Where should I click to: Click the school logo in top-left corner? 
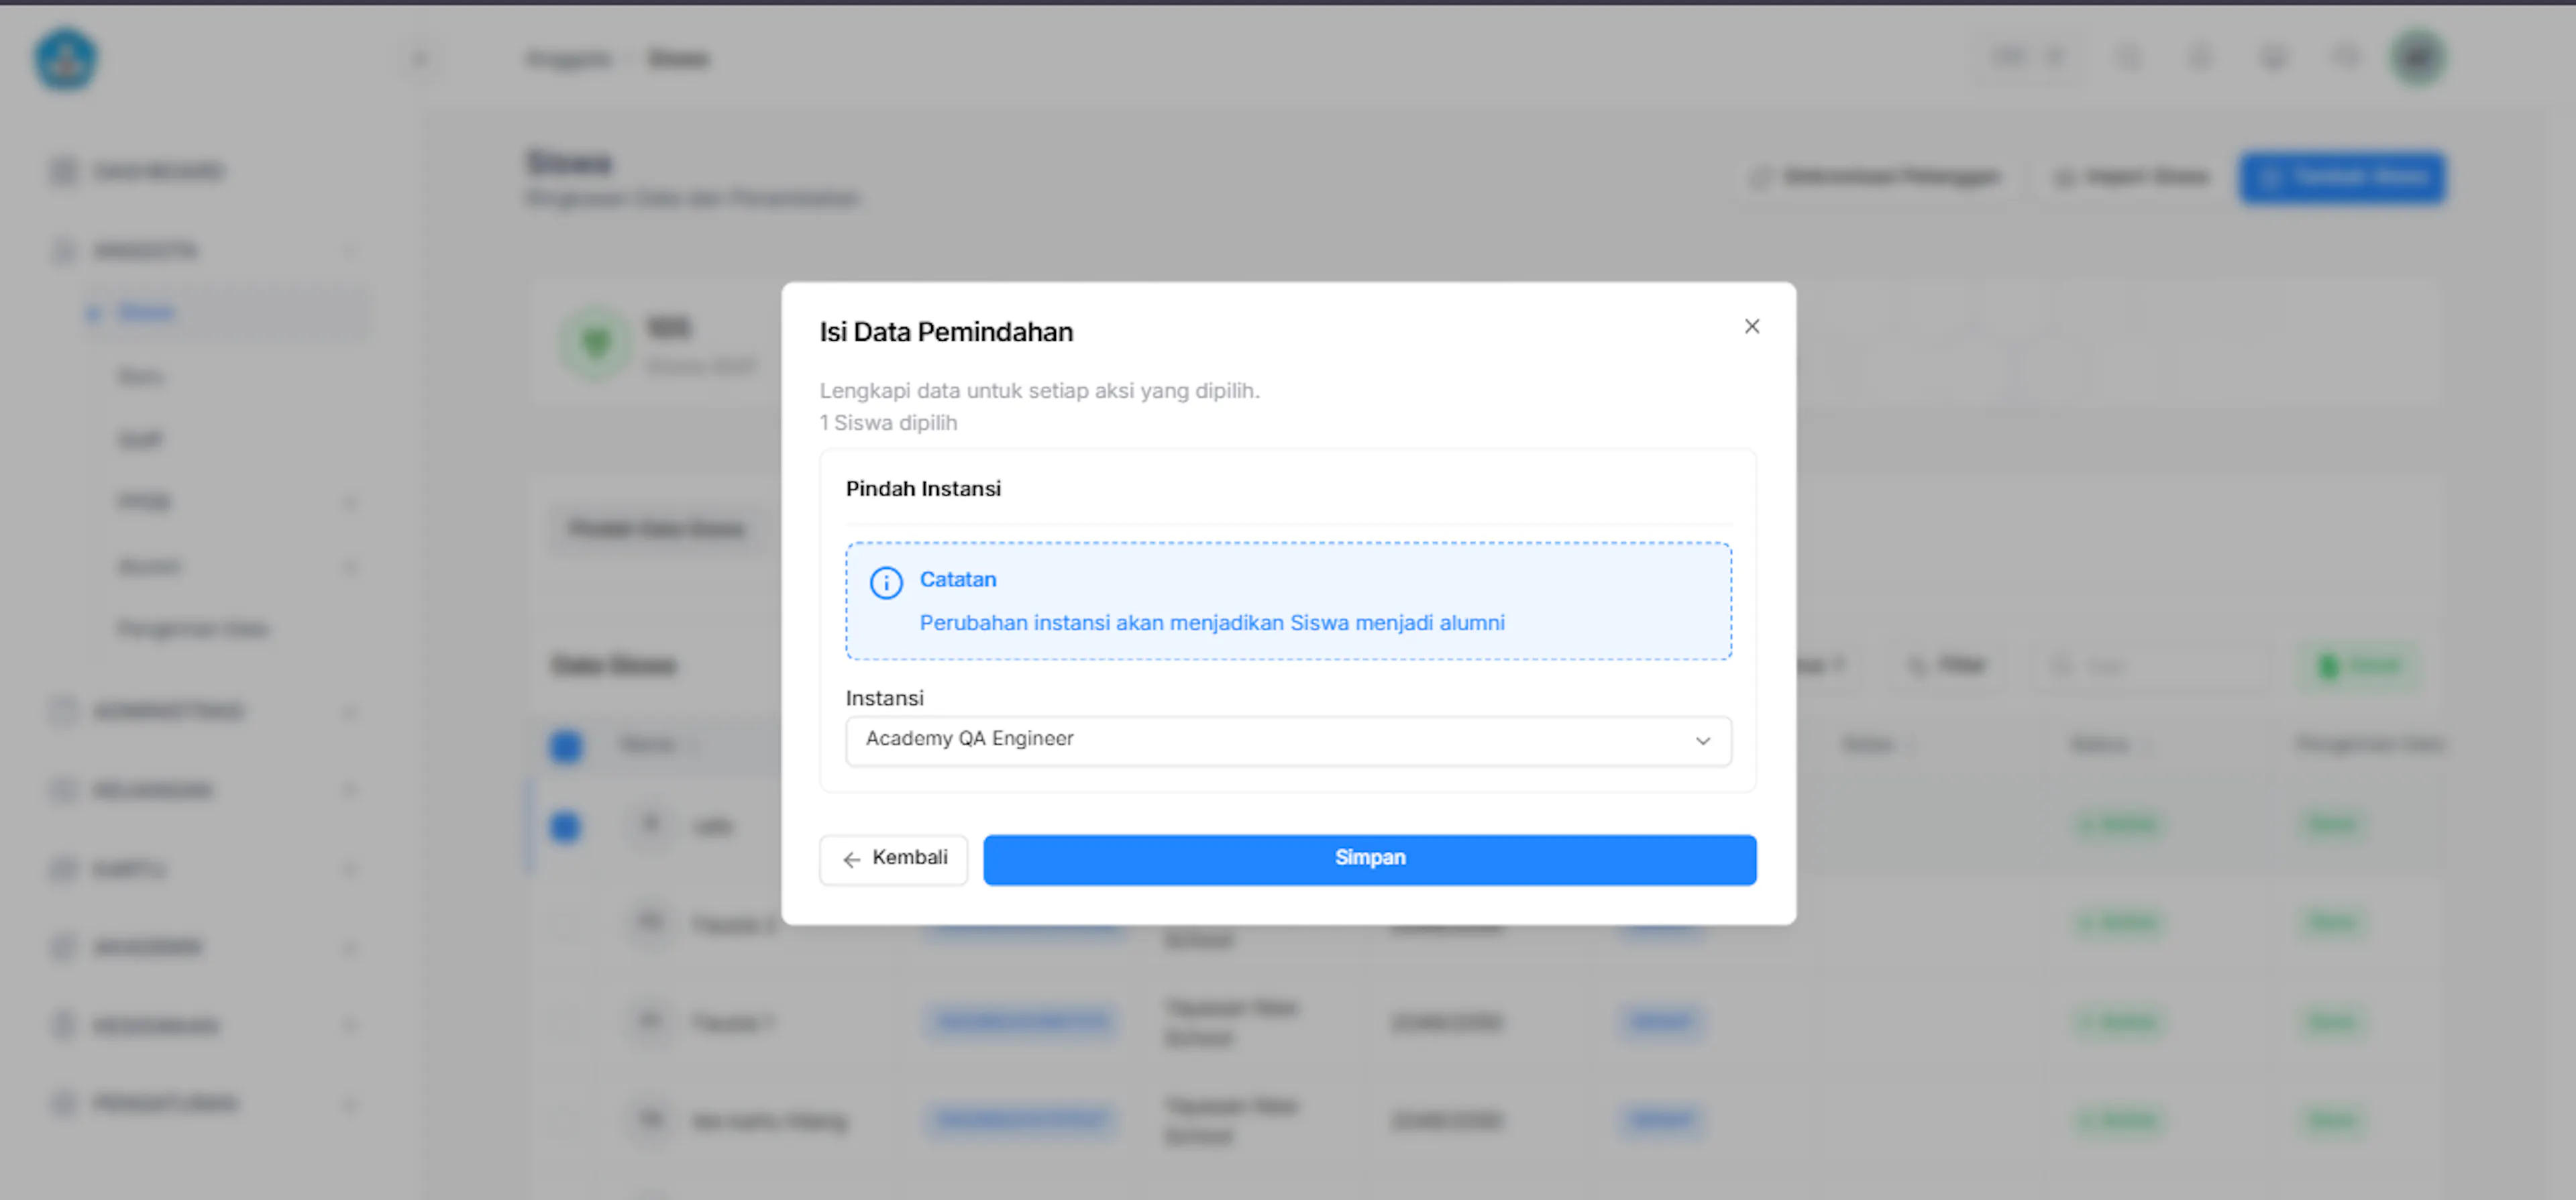[x=66, y=60]
